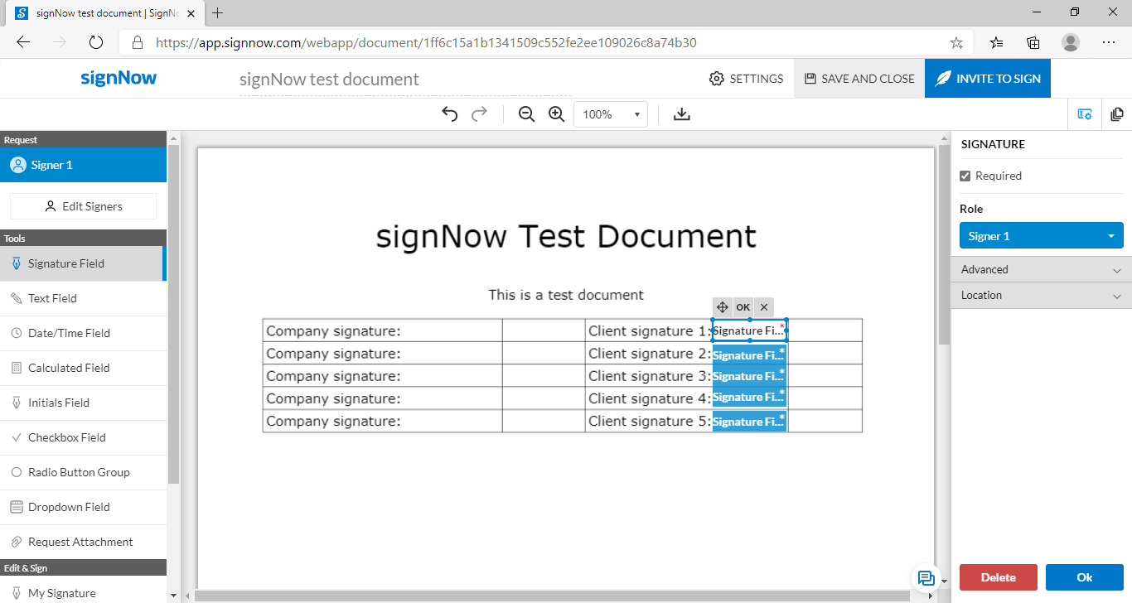Open browser Settings and more menu
This screenshot has width=1132, height=603.
coord(1109,42)
